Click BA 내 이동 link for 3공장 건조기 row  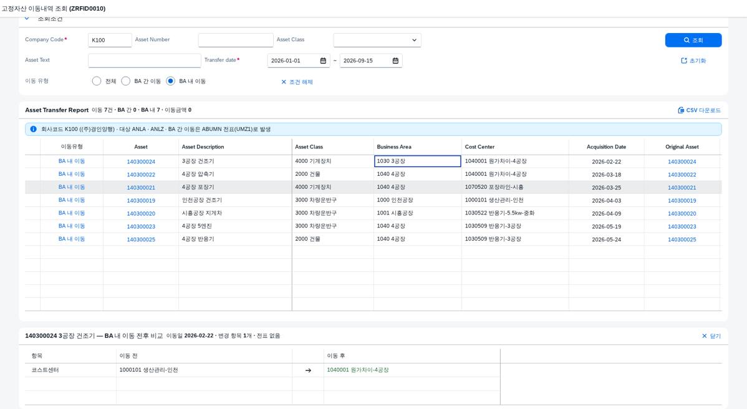tap(72, 161)
